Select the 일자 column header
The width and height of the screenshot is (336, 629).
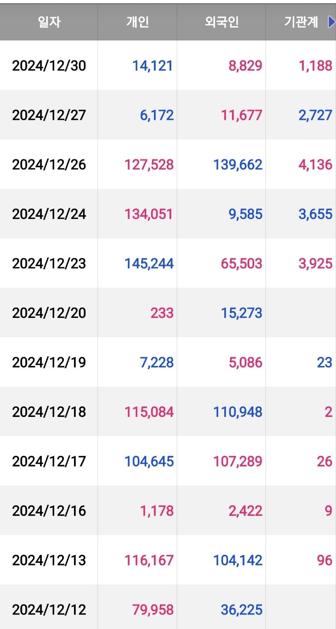click(49, 22)
